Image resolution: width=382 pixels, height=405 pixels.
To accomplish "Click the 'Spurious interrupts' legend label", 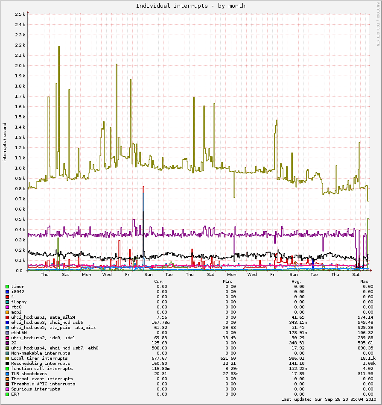I will [x=35, y=389].
